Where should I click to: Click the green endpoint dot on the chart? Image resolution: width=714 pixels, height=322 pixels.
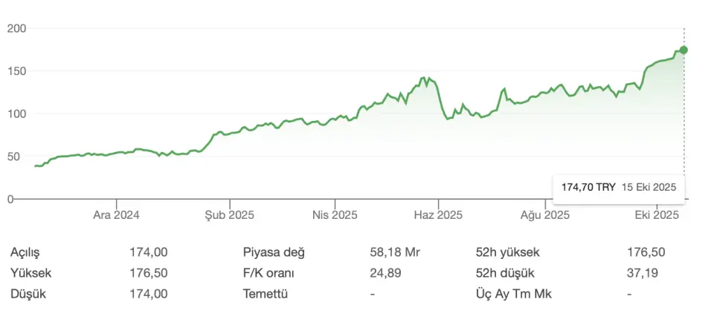(x=684, y=50)
